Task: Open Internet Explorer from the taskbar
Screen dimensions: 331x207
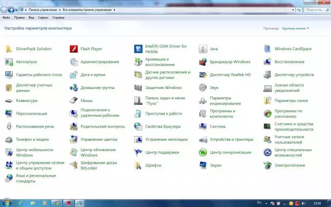Action: (21, 203)
